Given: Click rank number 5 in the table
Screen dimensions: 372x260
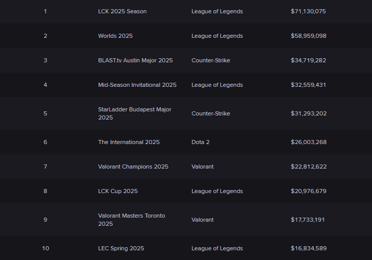Looking at the screenshot, I should point(45,113).
